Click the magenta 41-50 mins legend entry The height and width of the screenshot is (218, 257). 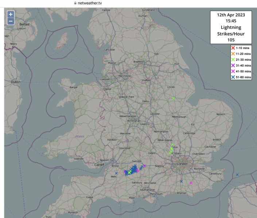tap(241, 71)
